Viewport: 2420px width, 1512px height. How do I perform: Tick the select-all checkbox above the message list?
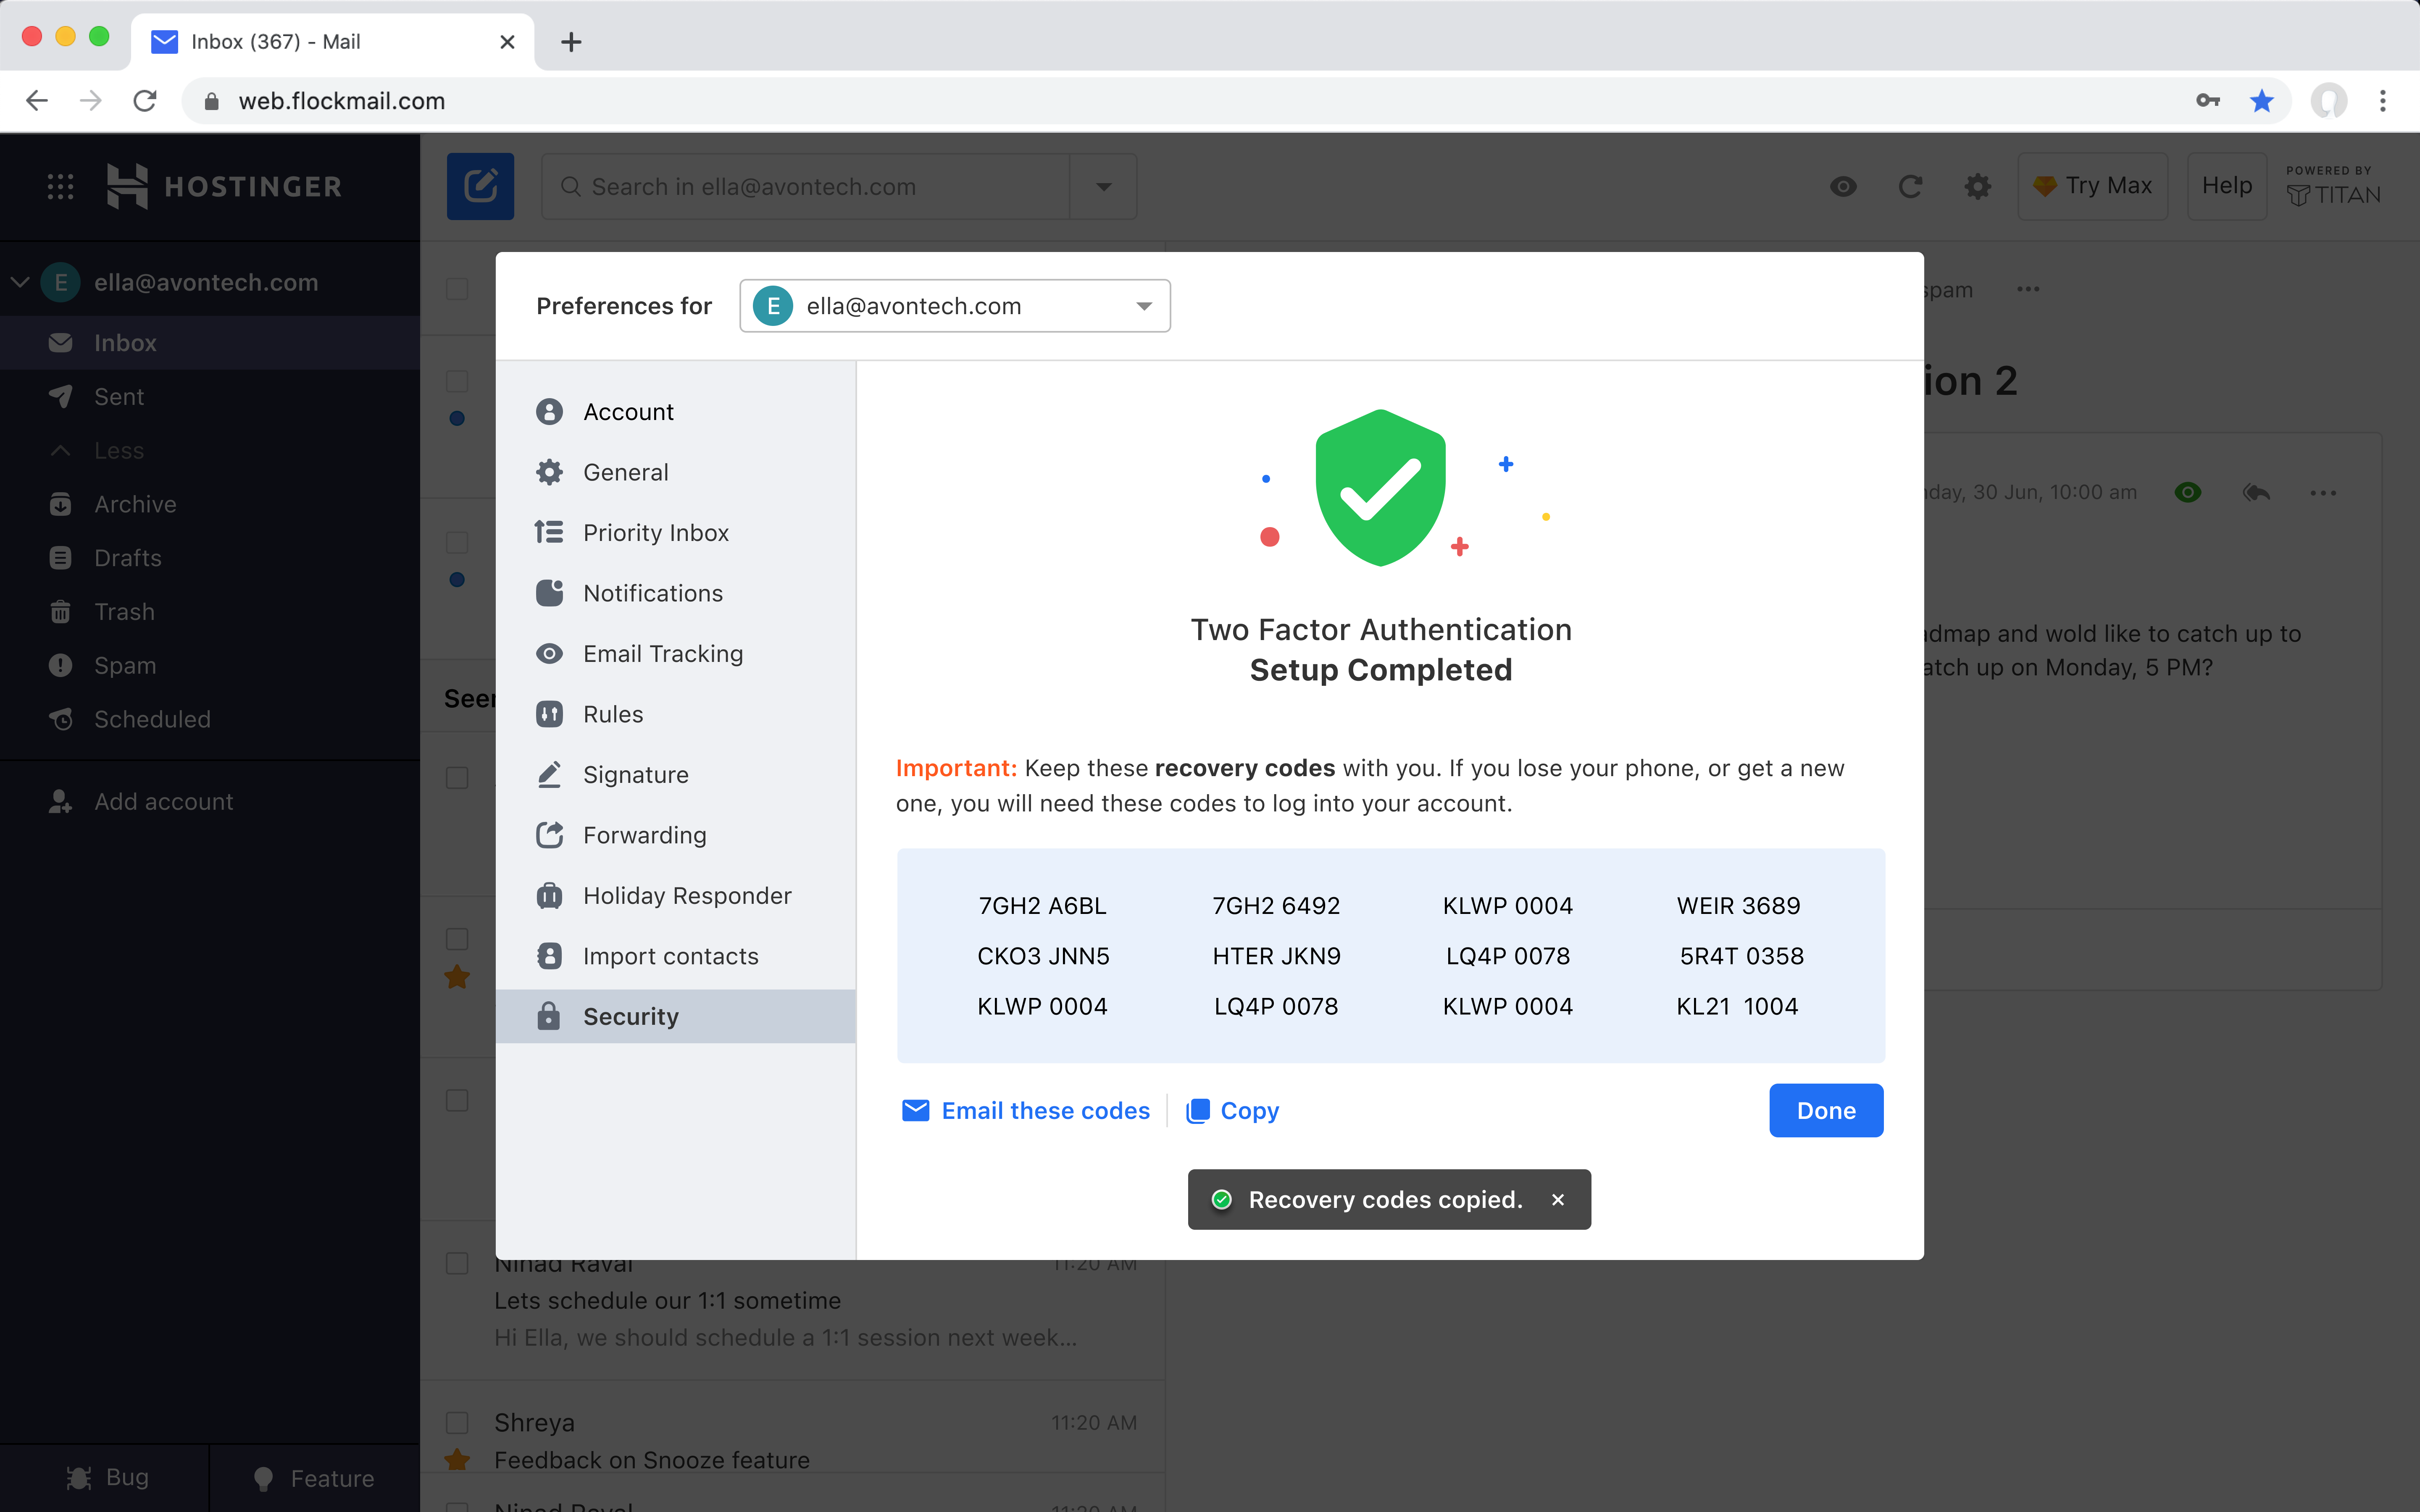[457, 289]
